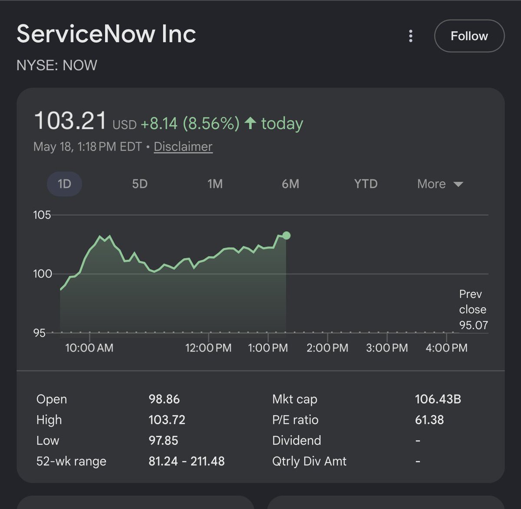
Task: Click the NYSE: NOW ticker text
Action: pyautogui.click(x=57, y=65)
